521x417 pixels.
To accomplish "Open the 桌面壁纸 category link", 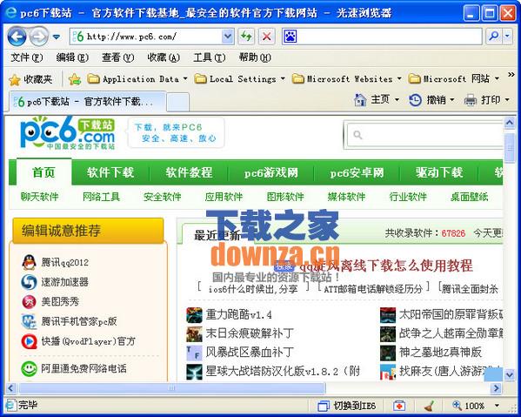I will [470, 197].
